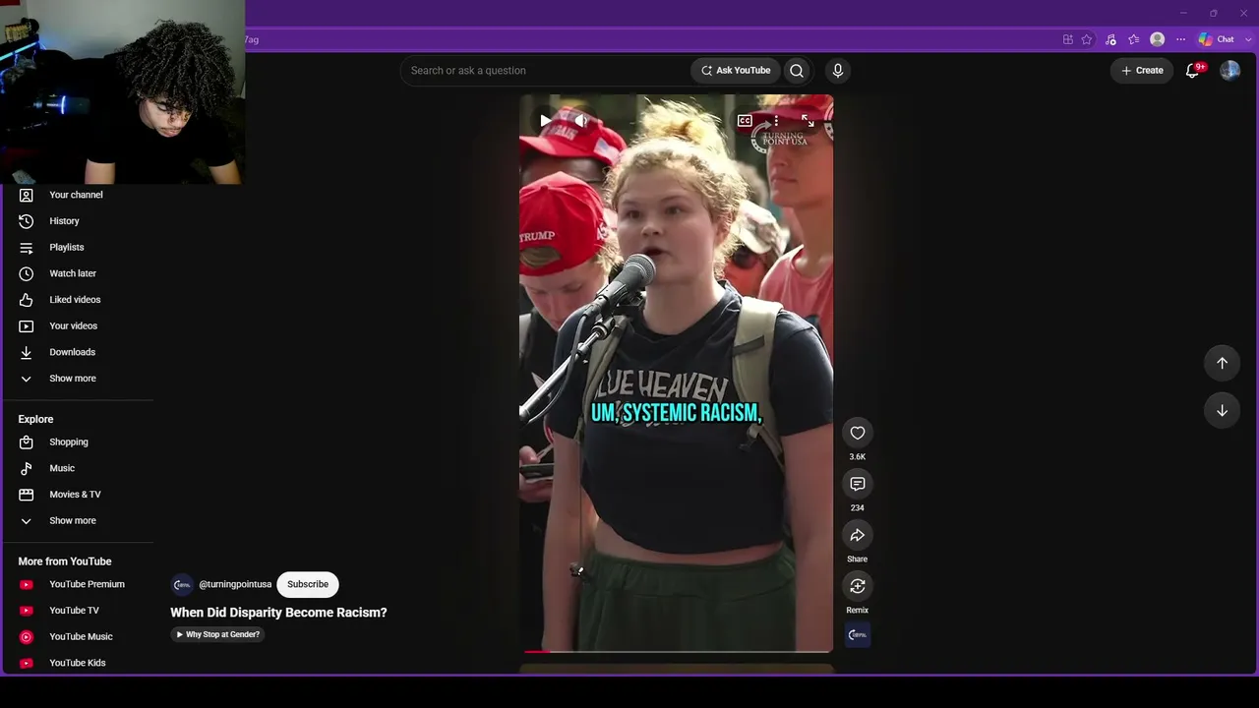This screenshot has width=1259, height=708.
Task: Remix this Short
Action: tap(858, 586)
